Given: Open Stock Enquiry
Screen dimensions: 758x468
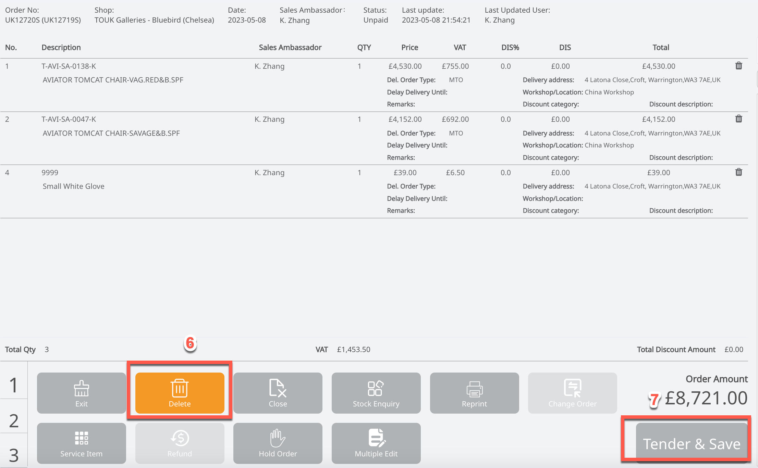Looking at the screenshot, I should [x=376, y=393].
